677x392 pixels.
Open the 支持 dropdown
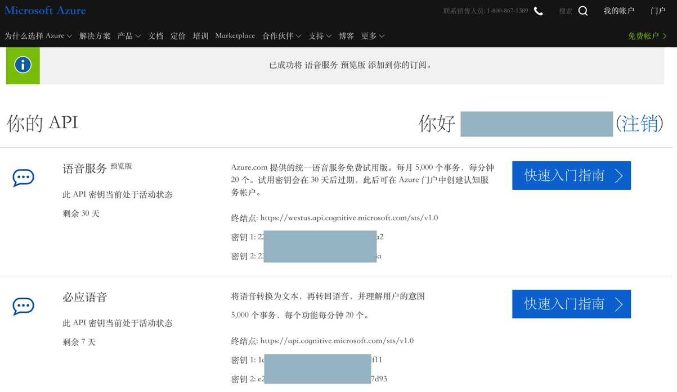(x=320, y=36)
